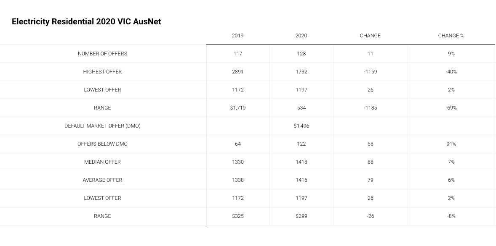Click the -1159 change cell
Screen dimensions: 496x246
[371, 72]
